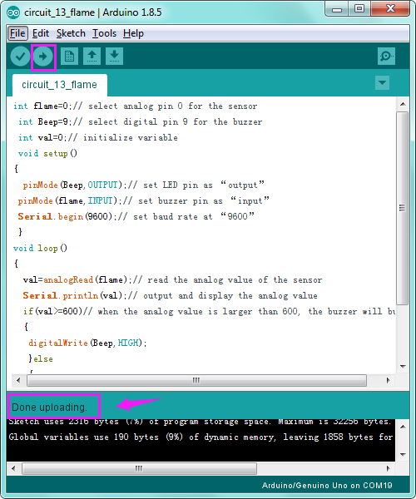Click console line "Sketch uses 2316 bytes"
This screenshot has height=499, width=416.
pyautogui.click(x=200, y=422)
